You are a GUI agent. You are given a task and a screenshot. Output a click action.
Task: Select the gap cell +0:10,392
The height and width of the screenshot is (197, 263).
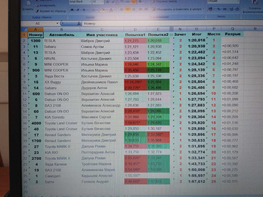pos(233,164)
